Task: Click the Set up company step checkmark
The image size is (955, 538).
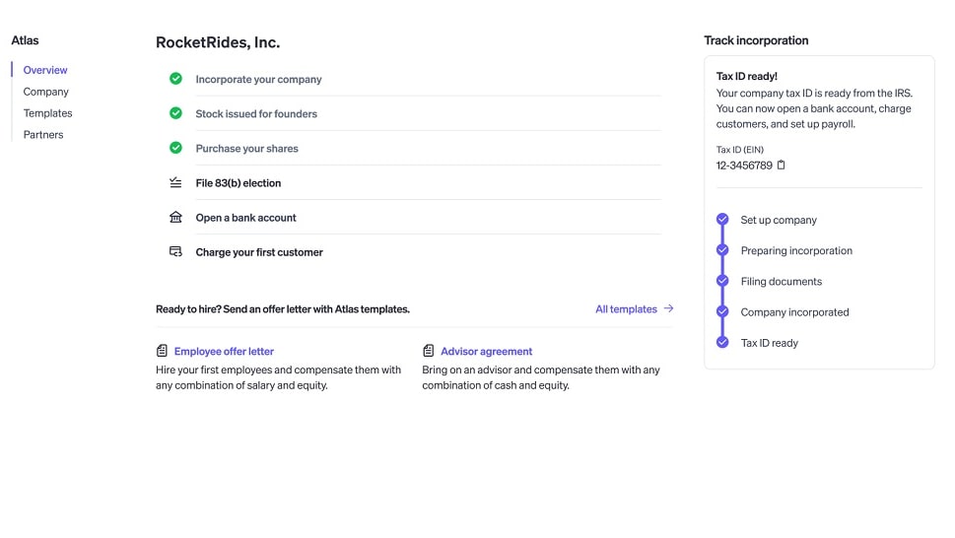Action: point(722,219)
